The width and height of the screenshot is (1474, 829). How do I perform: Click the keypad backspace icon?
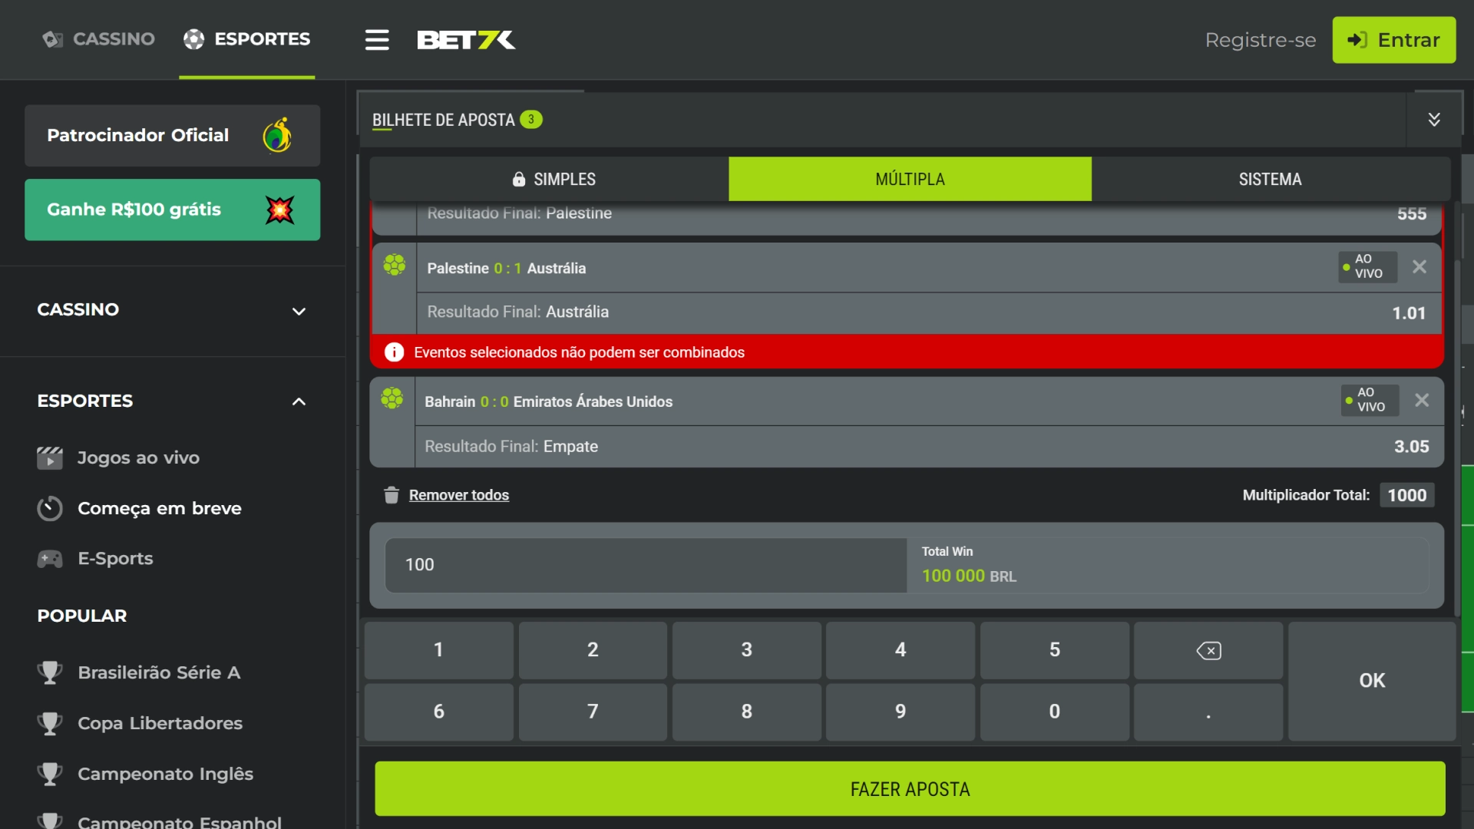(x=1208, y=651)
